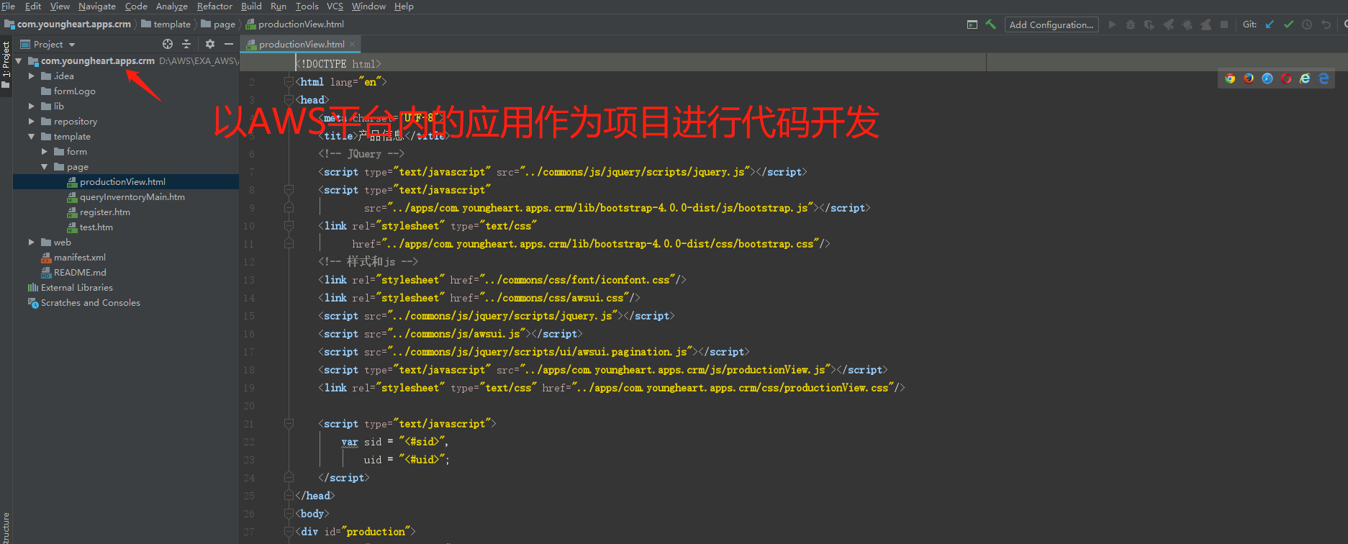Open Project panel settings gear
1348x544 pixels.
[x=210, y=44]
